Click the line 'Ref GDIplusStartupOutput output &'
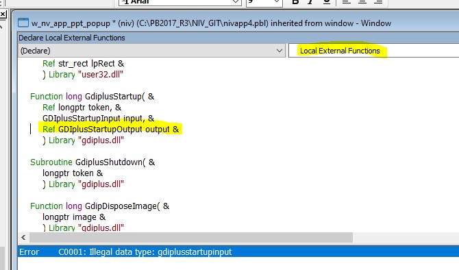Screen dimensions: 459x270 tap(110, 129)
